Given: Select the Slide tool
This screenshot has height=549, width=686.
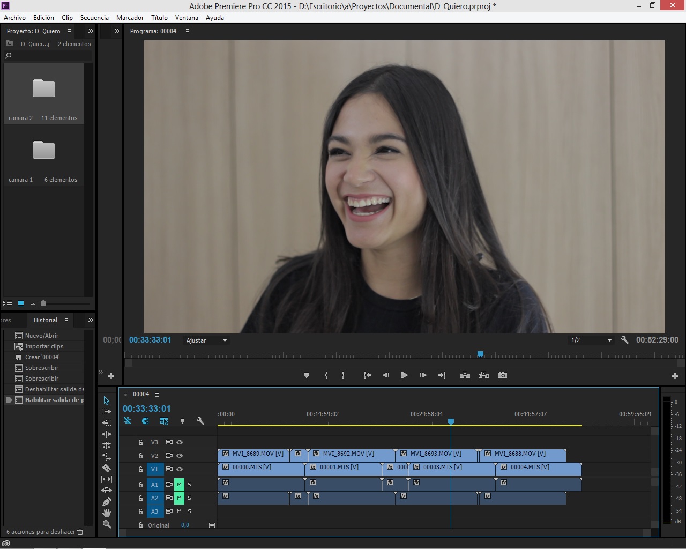Looking at the screenshot, I should click(x=106, y=491).
